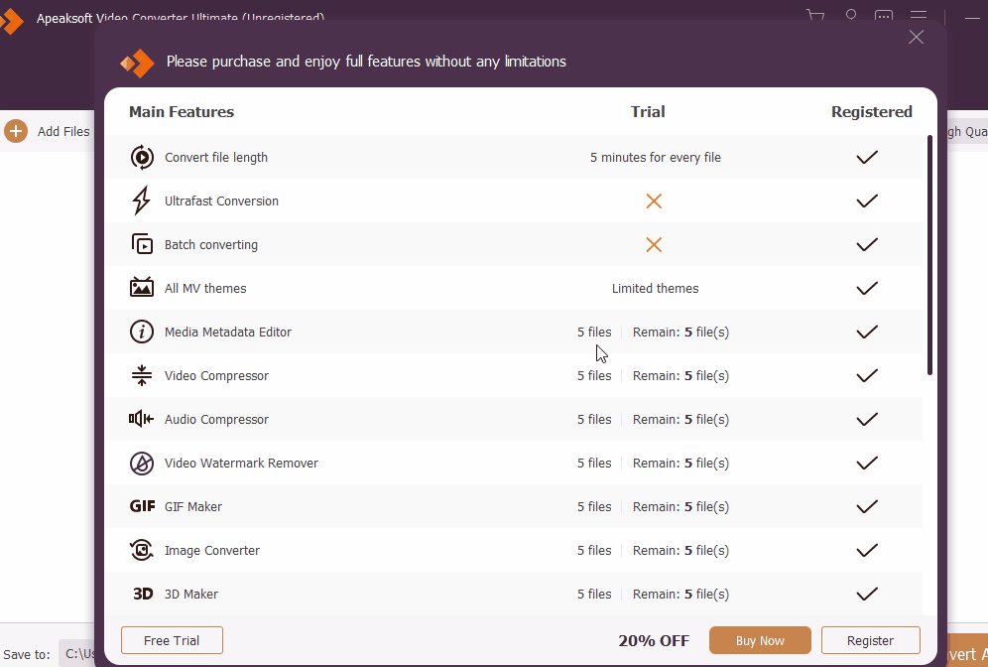Click the '5 minutes for every file' text
The width and height of the screenshot is (988, 667).
pyautogui.click(x=656, y=158)
